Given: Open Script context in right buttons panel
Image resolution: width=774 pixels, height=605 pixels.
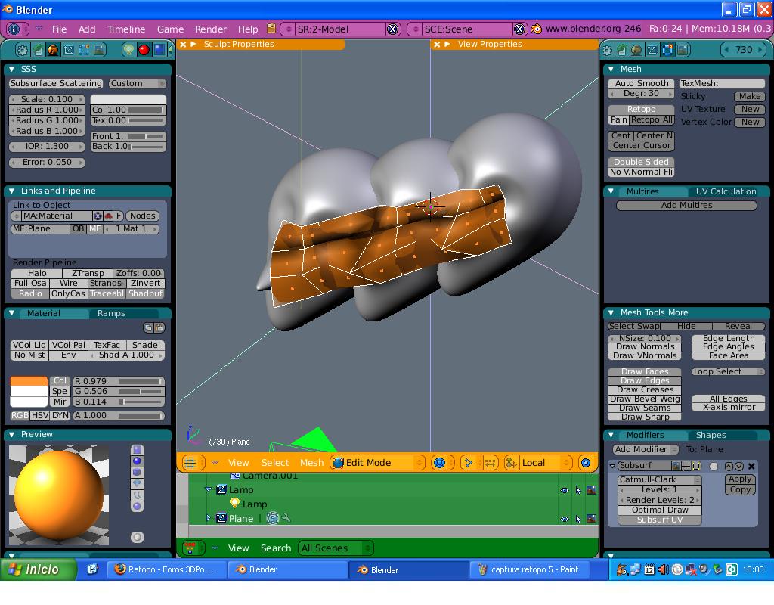Looking at the screenshot, I should [x=622, y=50].
